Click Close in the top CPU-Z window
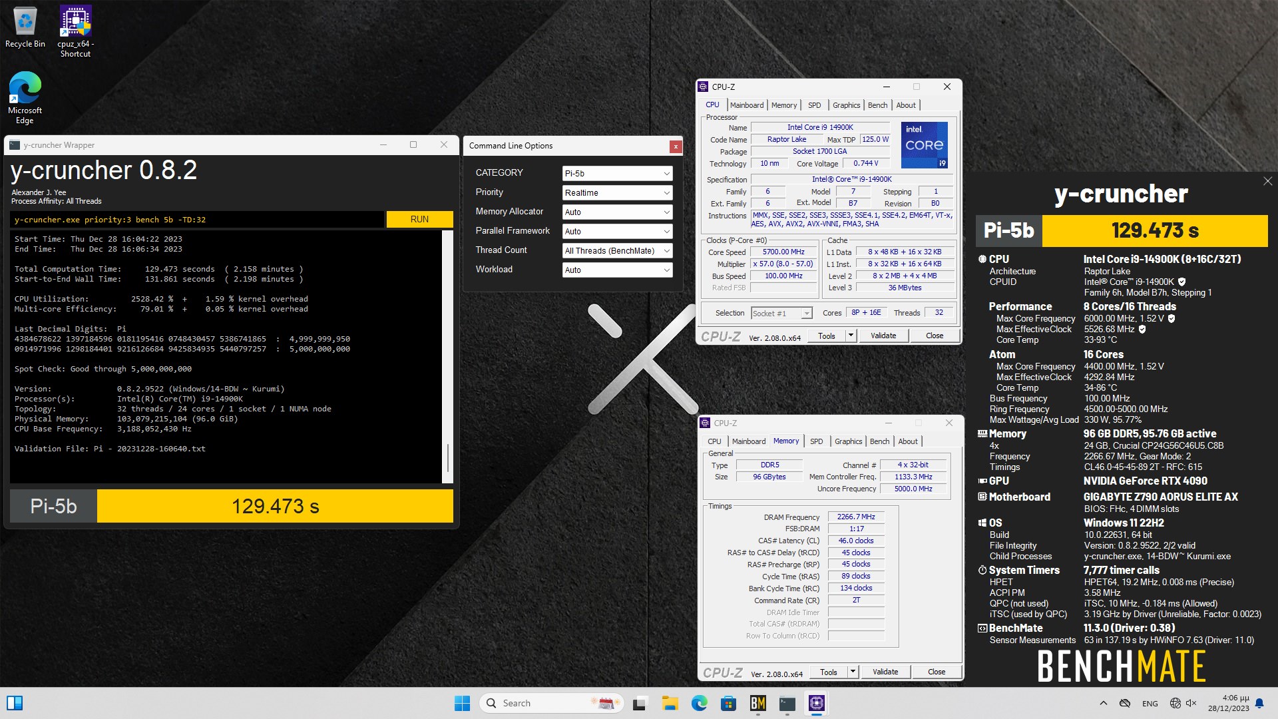 point(935,336)
